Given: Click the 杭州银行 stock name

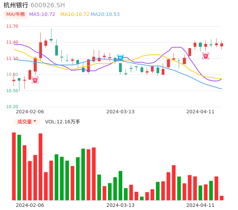Looking at the screenshot, I should coord(16,5).
